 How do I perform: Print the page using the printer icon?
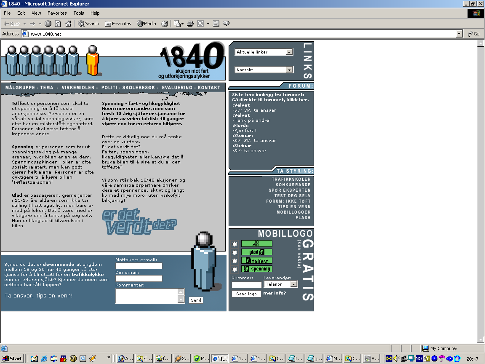[x=190, y=24]
